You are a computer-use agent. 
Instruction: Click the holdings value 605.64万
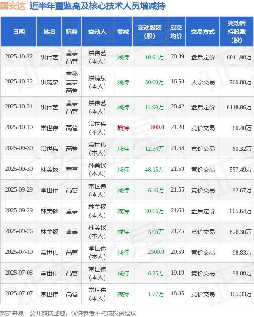pyautogui.click(x=240, y=211)
